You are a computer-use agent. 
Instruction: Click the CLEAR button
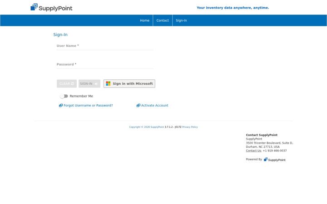pos(67,84)
